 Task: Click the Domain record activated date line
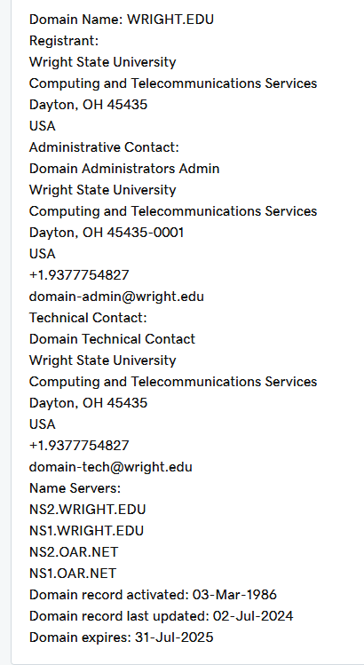click(x=154, y=595)
